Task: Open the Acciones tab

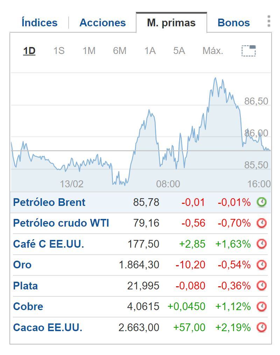Action: click(x=103, y=22)
